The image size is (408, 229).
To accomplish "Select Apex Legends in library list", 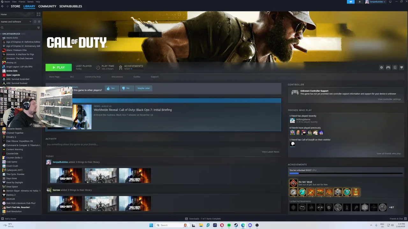I will [x=13, y=75].
